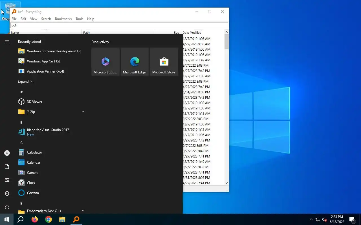Open the Clock app
The width and height of the screenshot is (361, 225).
[51, 183]
